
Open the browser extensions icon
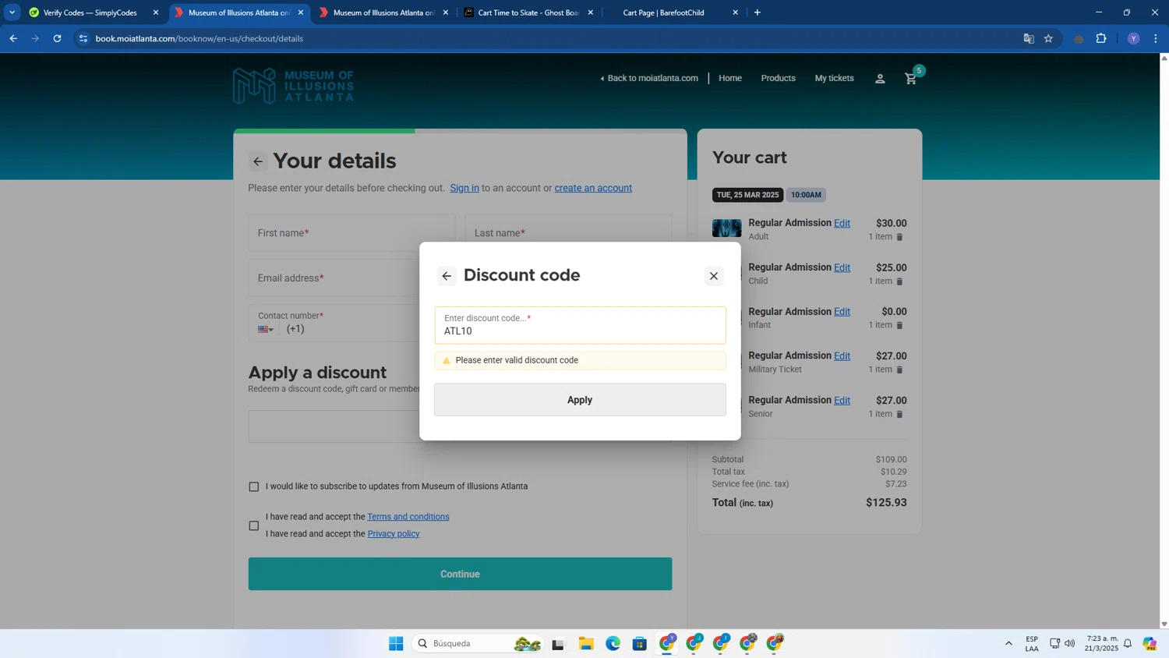[1101, 38]
